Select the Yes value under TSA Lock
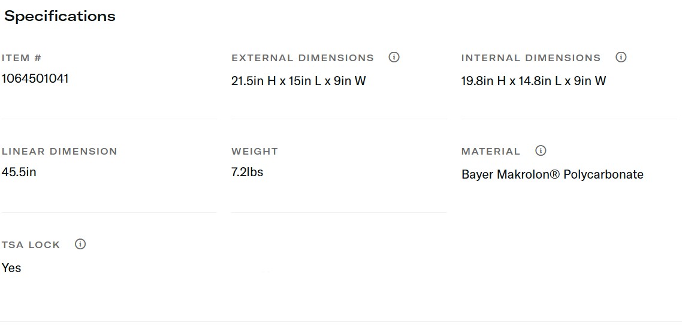 [x=11, y=268]
